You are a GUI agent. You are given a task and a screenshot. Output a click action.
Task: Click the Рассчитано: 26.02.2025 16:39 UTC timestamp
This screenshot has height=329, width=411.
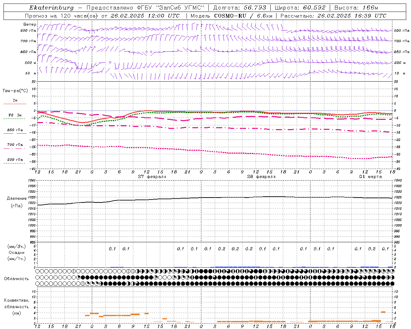(x=333, y=16)
